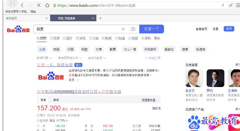The image size is (240, 131).
Task: Click the browser address bar URL
Action: pos(97,5)
